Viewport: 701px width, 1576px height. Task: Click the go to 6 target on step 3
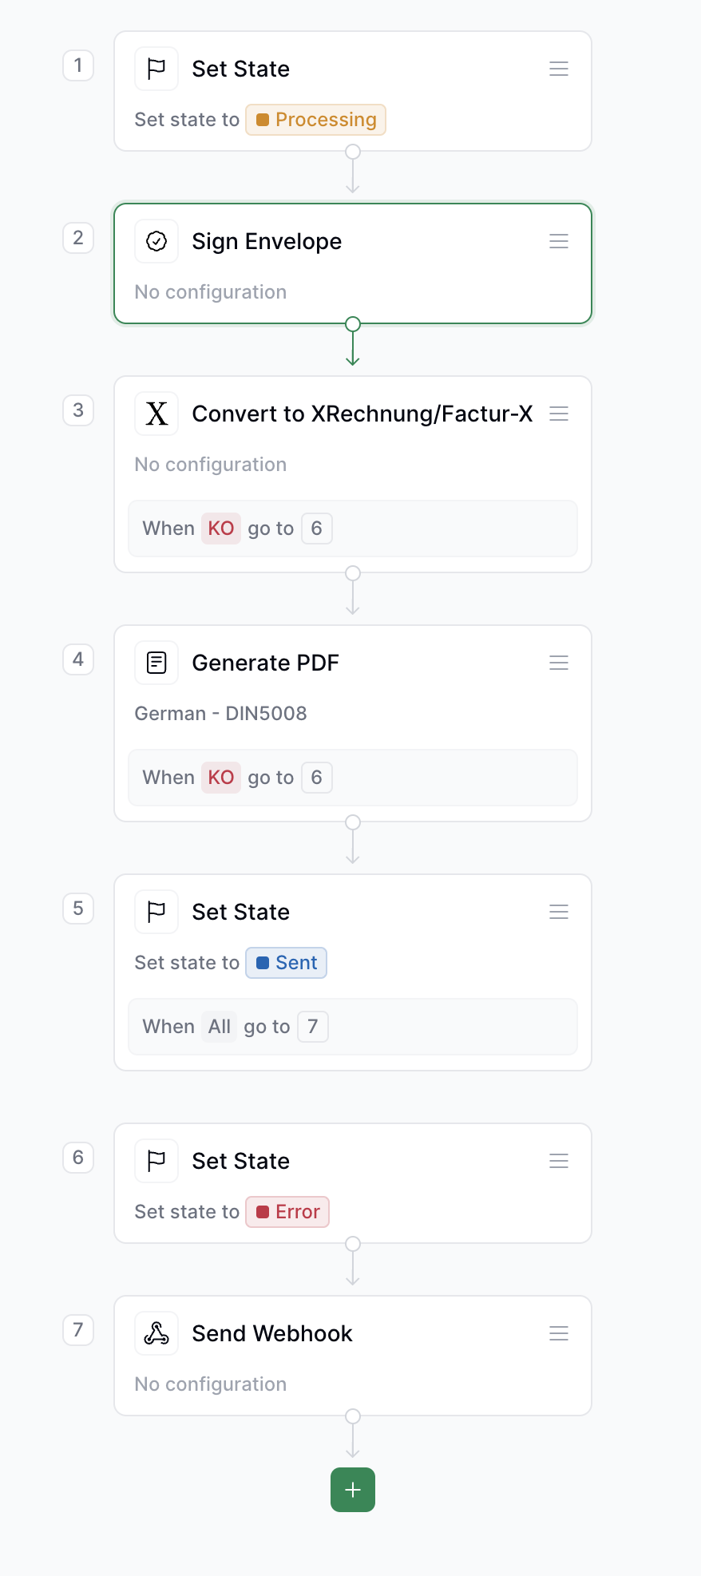tap(316, 529)
